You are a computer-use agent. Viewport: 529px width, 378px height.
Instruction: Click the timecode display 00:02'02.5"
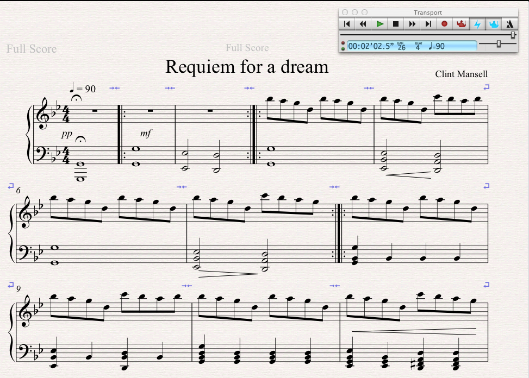[370, 46]
